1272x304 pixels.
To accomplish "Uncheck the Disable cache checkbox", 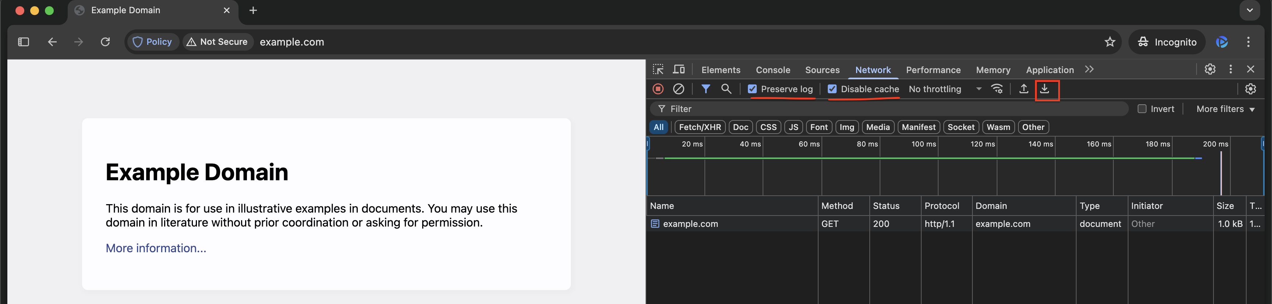I will point(832,89).
